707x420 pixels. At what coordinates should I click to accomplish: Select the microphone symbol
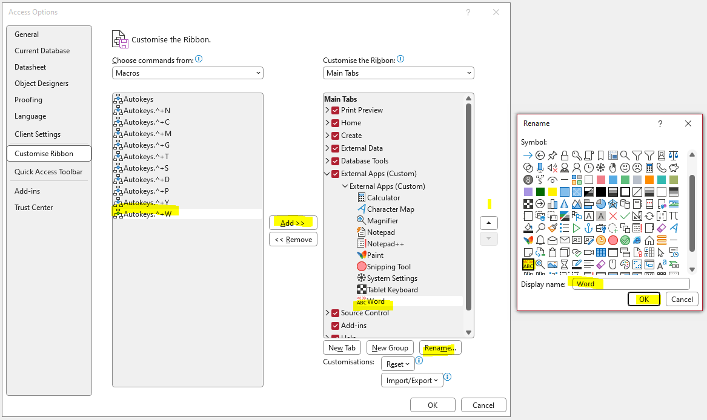540,168
